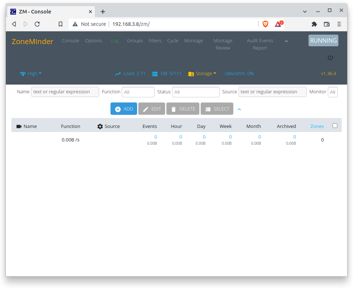Collapse the filter bar blue chevron

(x=239, y=109)
